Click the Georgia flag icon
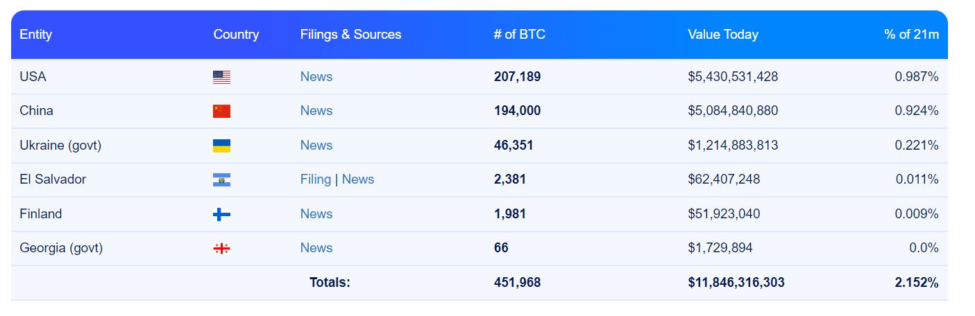 [221, 248]
